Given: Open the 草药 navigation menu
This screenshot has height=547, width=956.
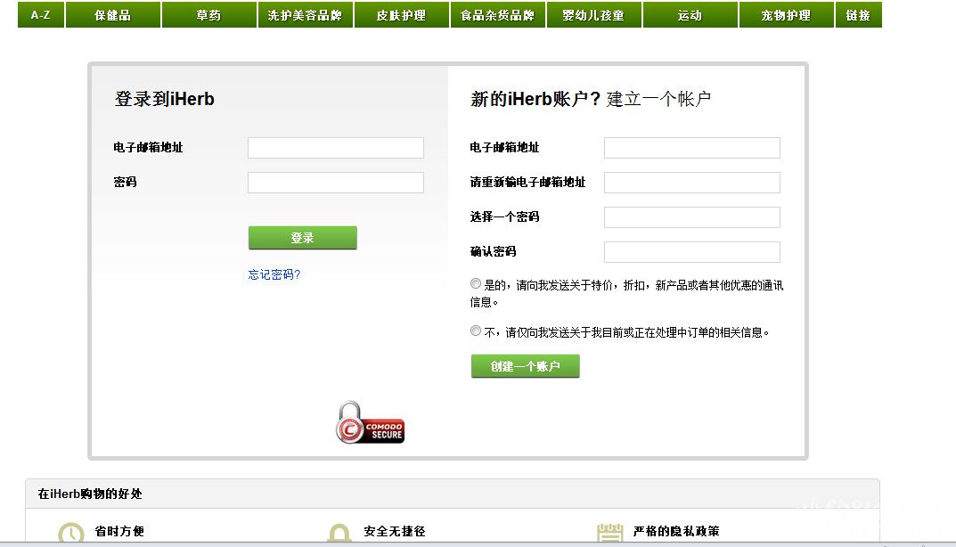Looking at the screenshot, I should pos(209,14).
